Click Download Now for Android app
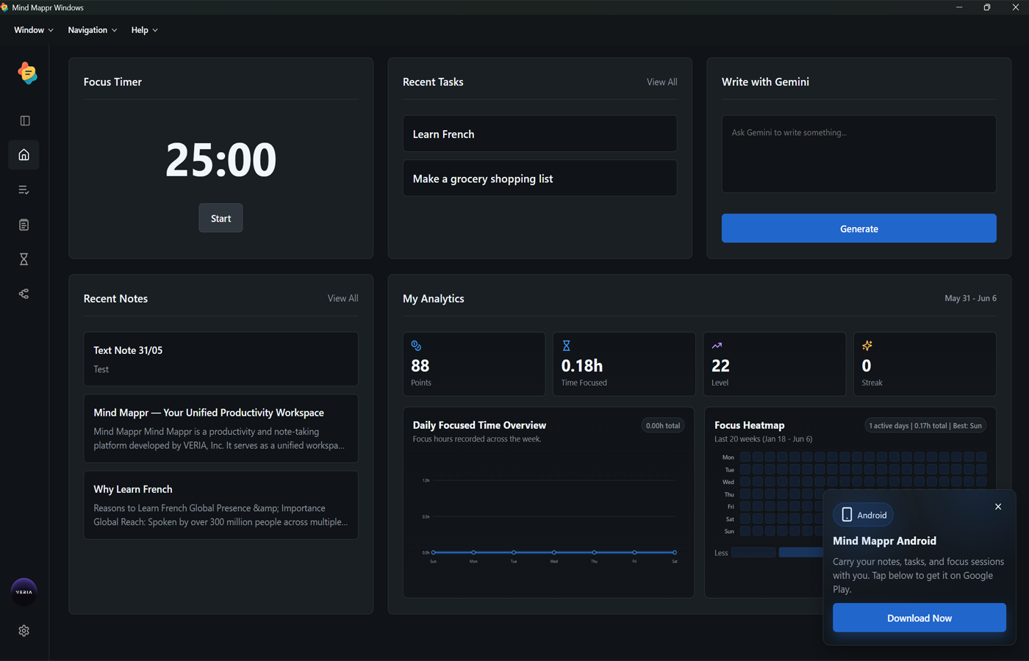The height and width of the screenshot is (661, 1029). pyautogui.click(x=919, y=618)
